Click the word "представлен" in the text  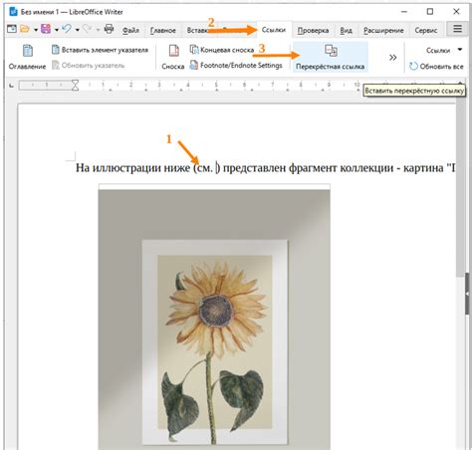coord(255,168)
